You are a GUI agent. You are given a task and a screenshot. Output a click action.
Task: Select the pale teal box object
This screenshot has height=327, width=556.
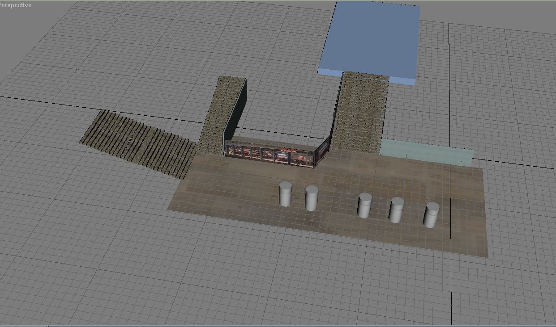[427, 152]
